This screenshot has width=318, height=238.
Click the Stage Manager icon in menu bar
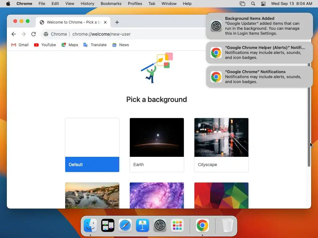(x=242, y=4)
